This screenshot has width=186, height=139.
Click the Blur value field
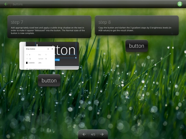point(46,55)
